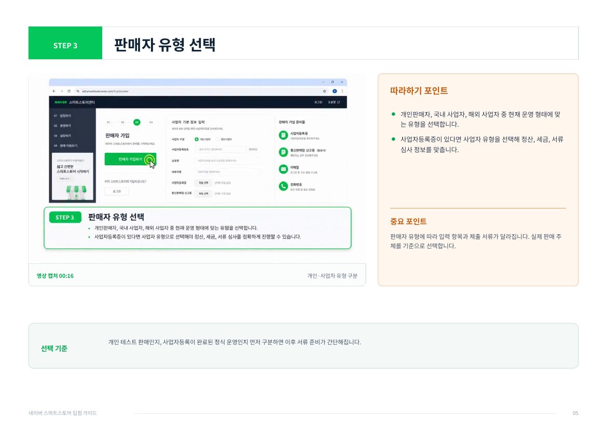607x430 pixels.
Task: Click 파일 선택 in the 사업자등록증 row
Action: (203, 183)
